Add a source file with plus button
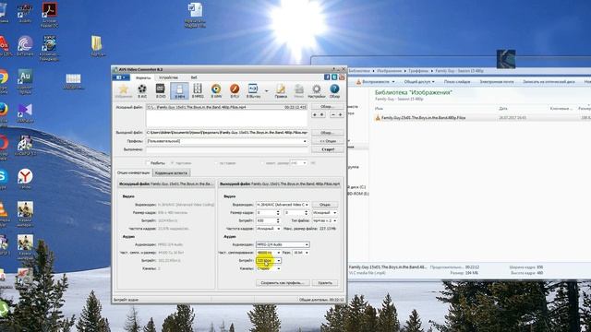Image resolution: width=591 pixels, height=332 pixels. point(341,114)
